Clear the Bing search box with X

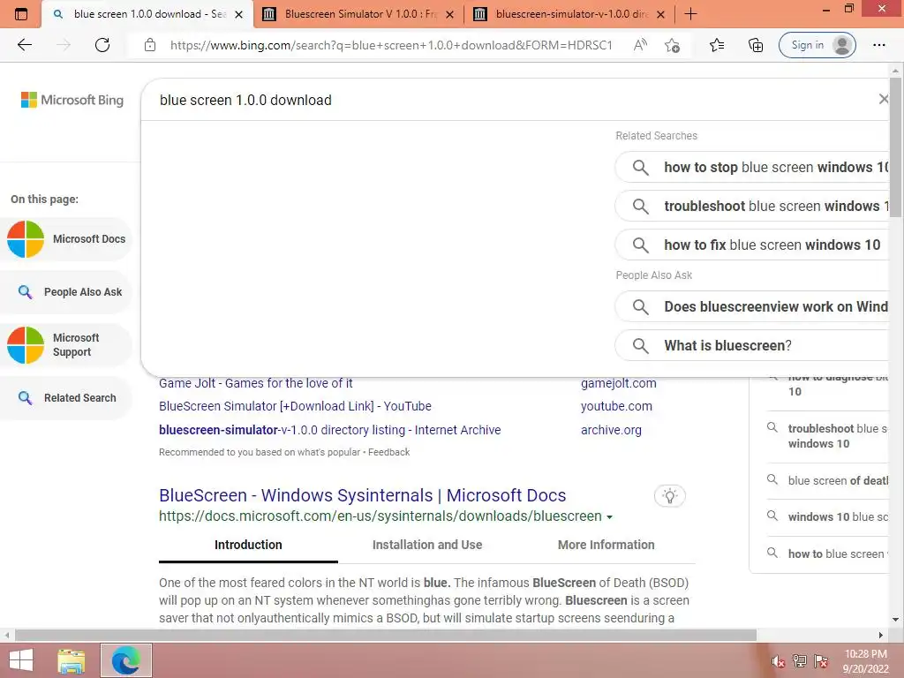883,99
